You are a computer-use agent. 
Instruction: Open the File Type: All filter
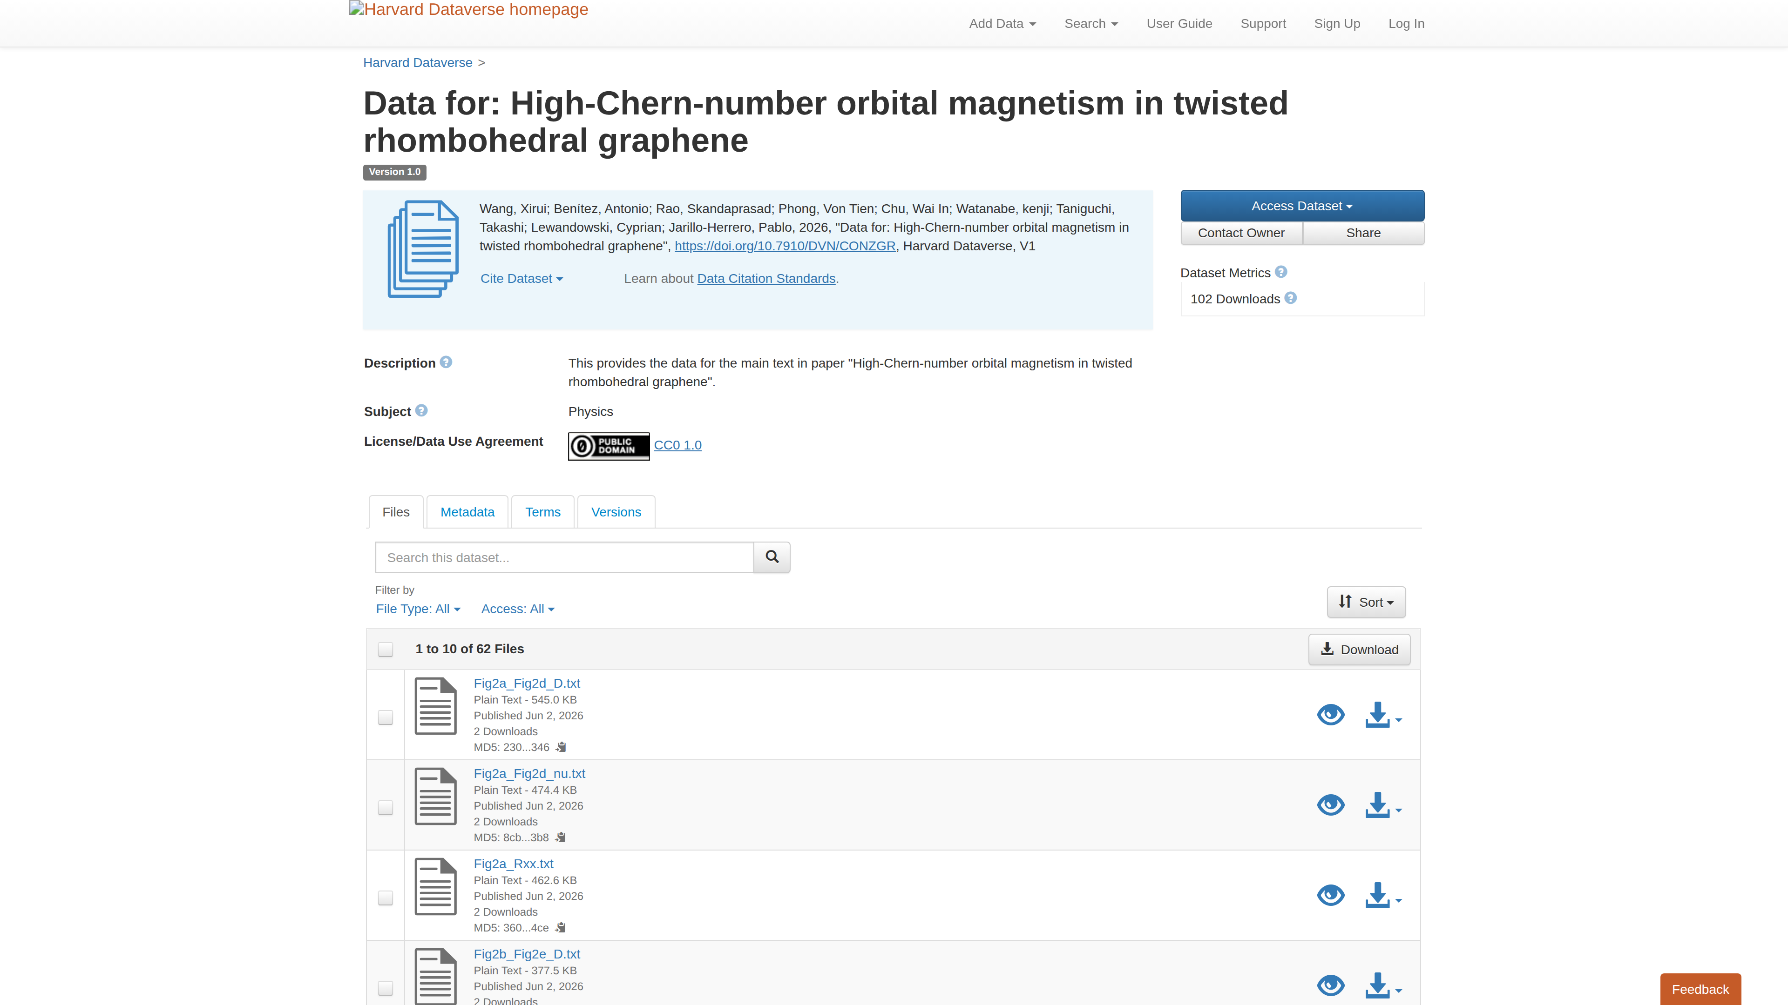pyautogui.click(x=418, y=609)
